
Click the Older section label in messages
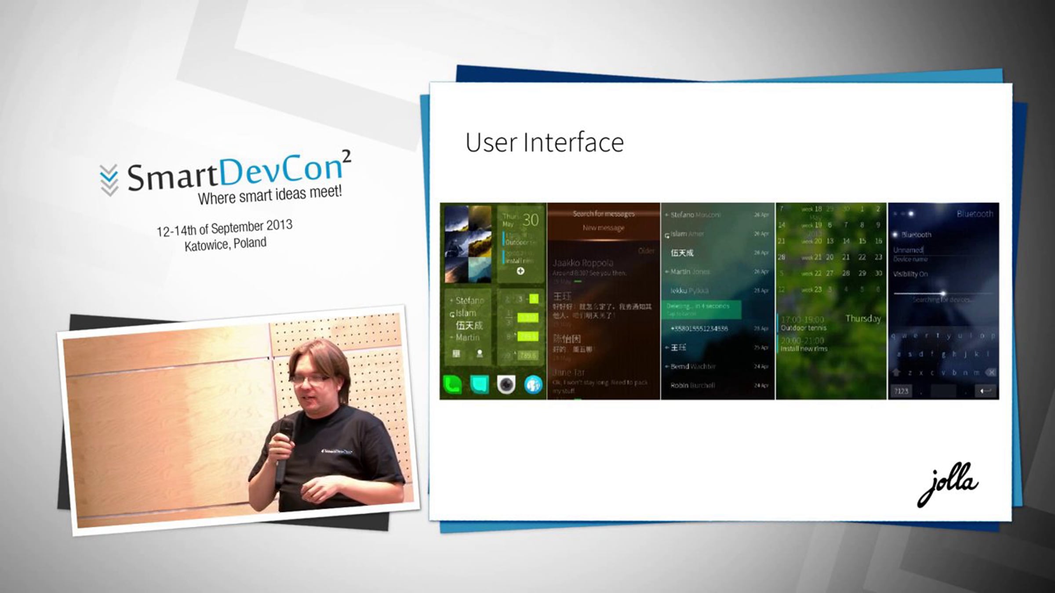coord(646,251)
